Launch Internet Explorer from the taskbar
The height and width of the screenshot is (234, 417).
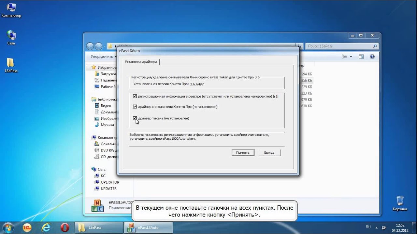(x=46, y=227)
